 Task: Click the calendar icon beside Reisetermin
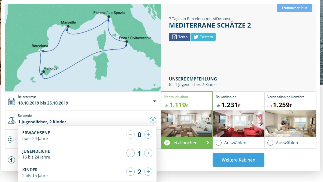[11, 102]
